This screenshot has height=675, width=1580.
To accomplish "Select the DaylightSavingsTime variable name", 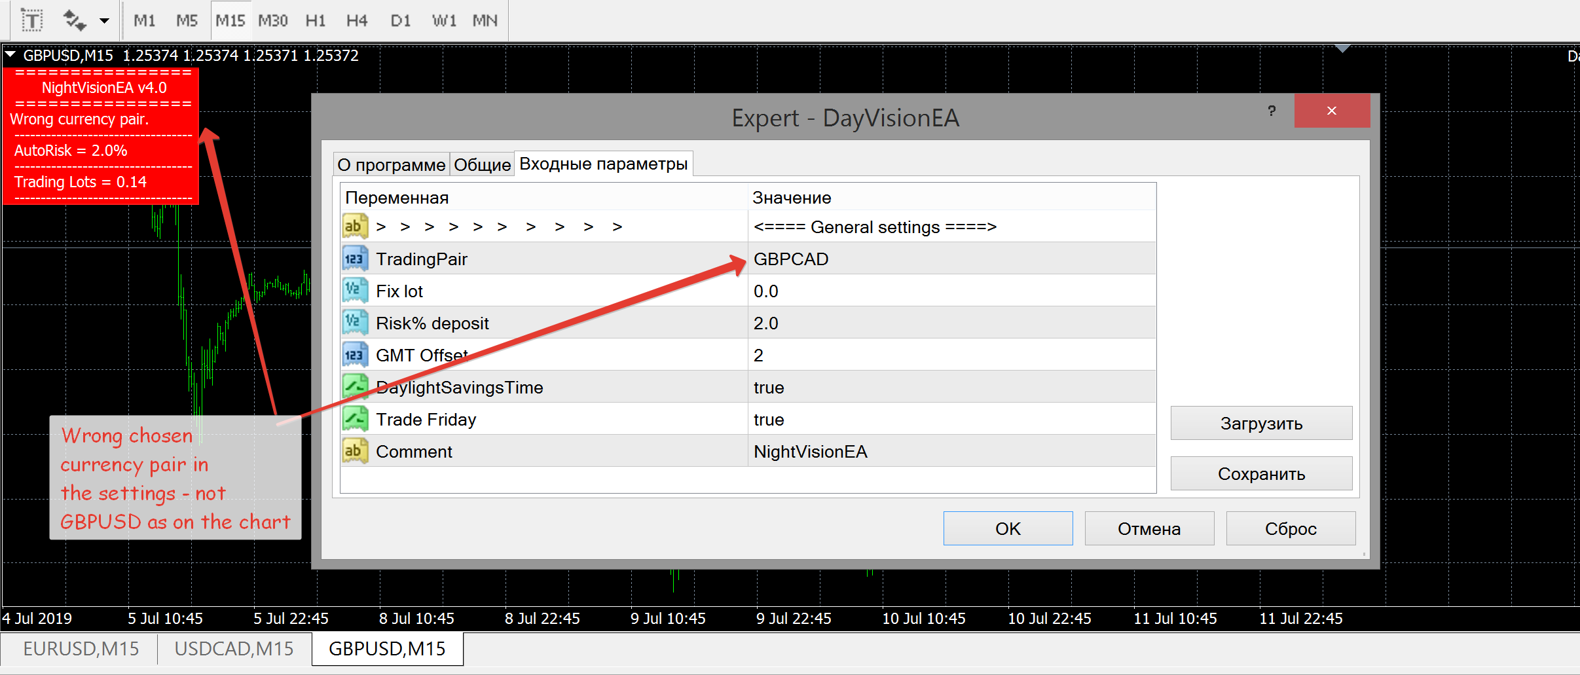I will pyautogui.click(x=459, y=388).
